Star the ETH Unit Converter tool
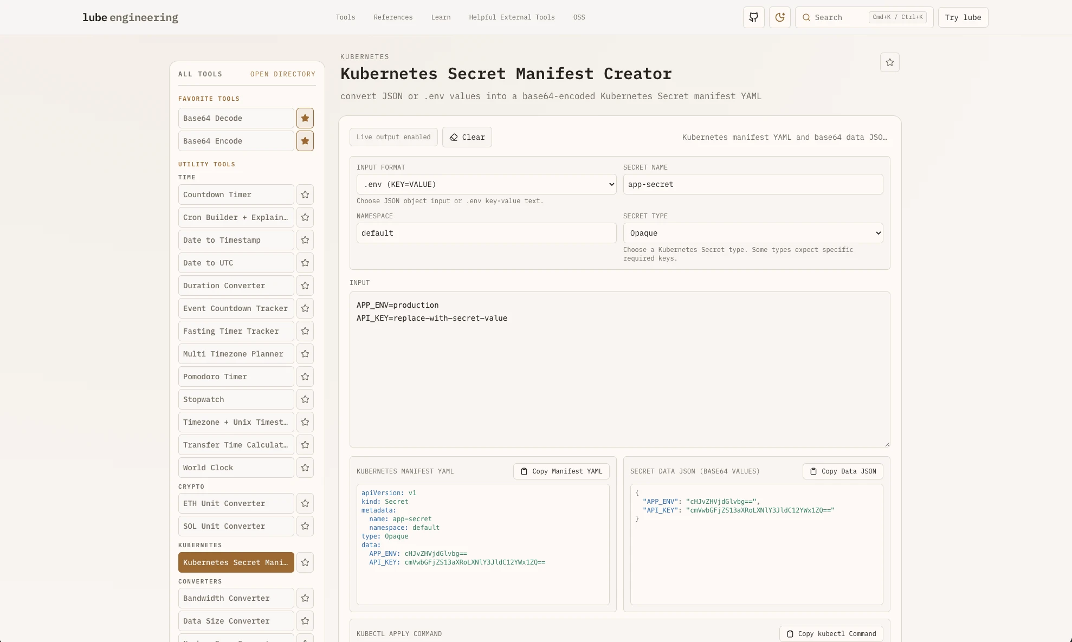1072x642 pixels. click(305, 503)
